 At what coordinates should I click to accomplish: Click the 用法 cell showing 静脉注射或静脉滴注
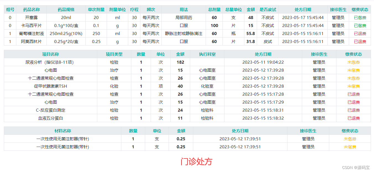tap(184, 33)
